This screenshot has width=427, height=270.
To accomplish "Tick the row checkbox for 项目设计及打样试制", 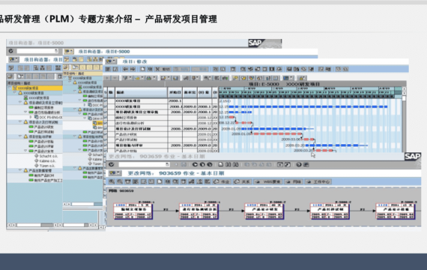I will (106, 129).
